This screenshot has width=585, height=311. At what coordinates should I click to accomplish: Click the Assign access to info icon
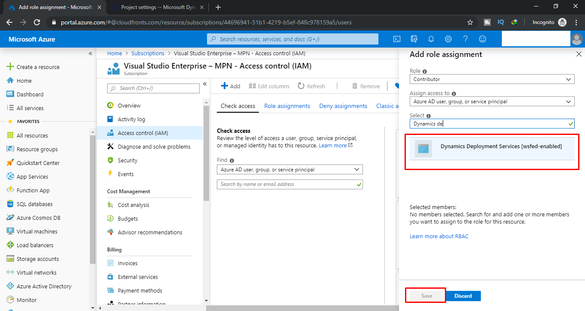(x=454, y=93)
